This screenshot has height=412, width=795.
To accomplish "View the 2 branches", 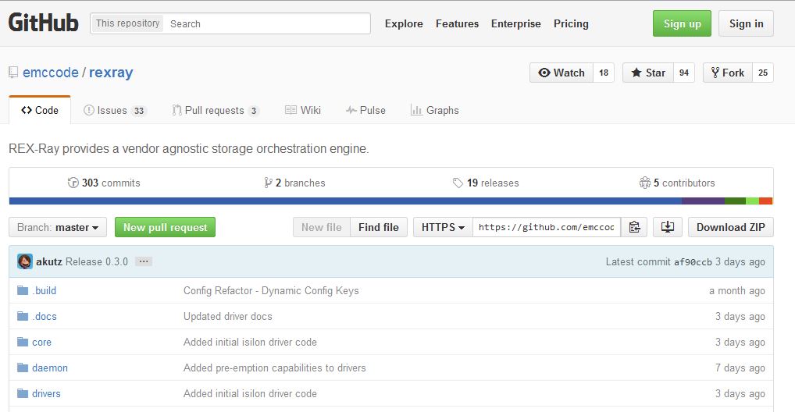I will click(x=294, y=183).
